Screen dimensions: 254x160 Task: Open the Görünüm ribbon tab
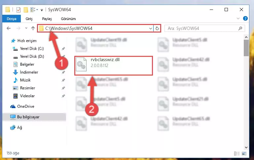68,19
